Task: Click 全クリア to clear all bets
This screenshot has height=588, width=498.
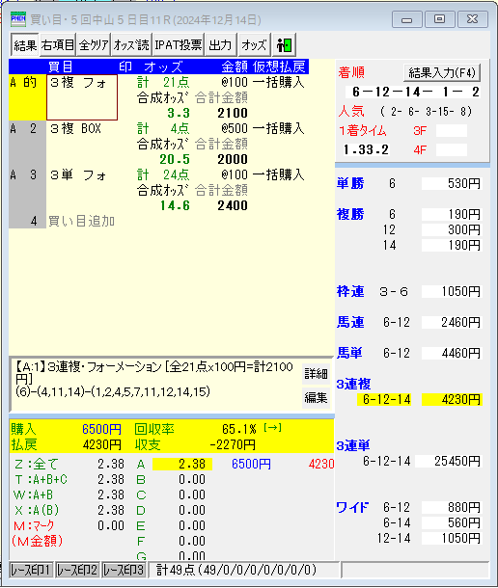Action: pyautogui.click(x=94, y=45)
